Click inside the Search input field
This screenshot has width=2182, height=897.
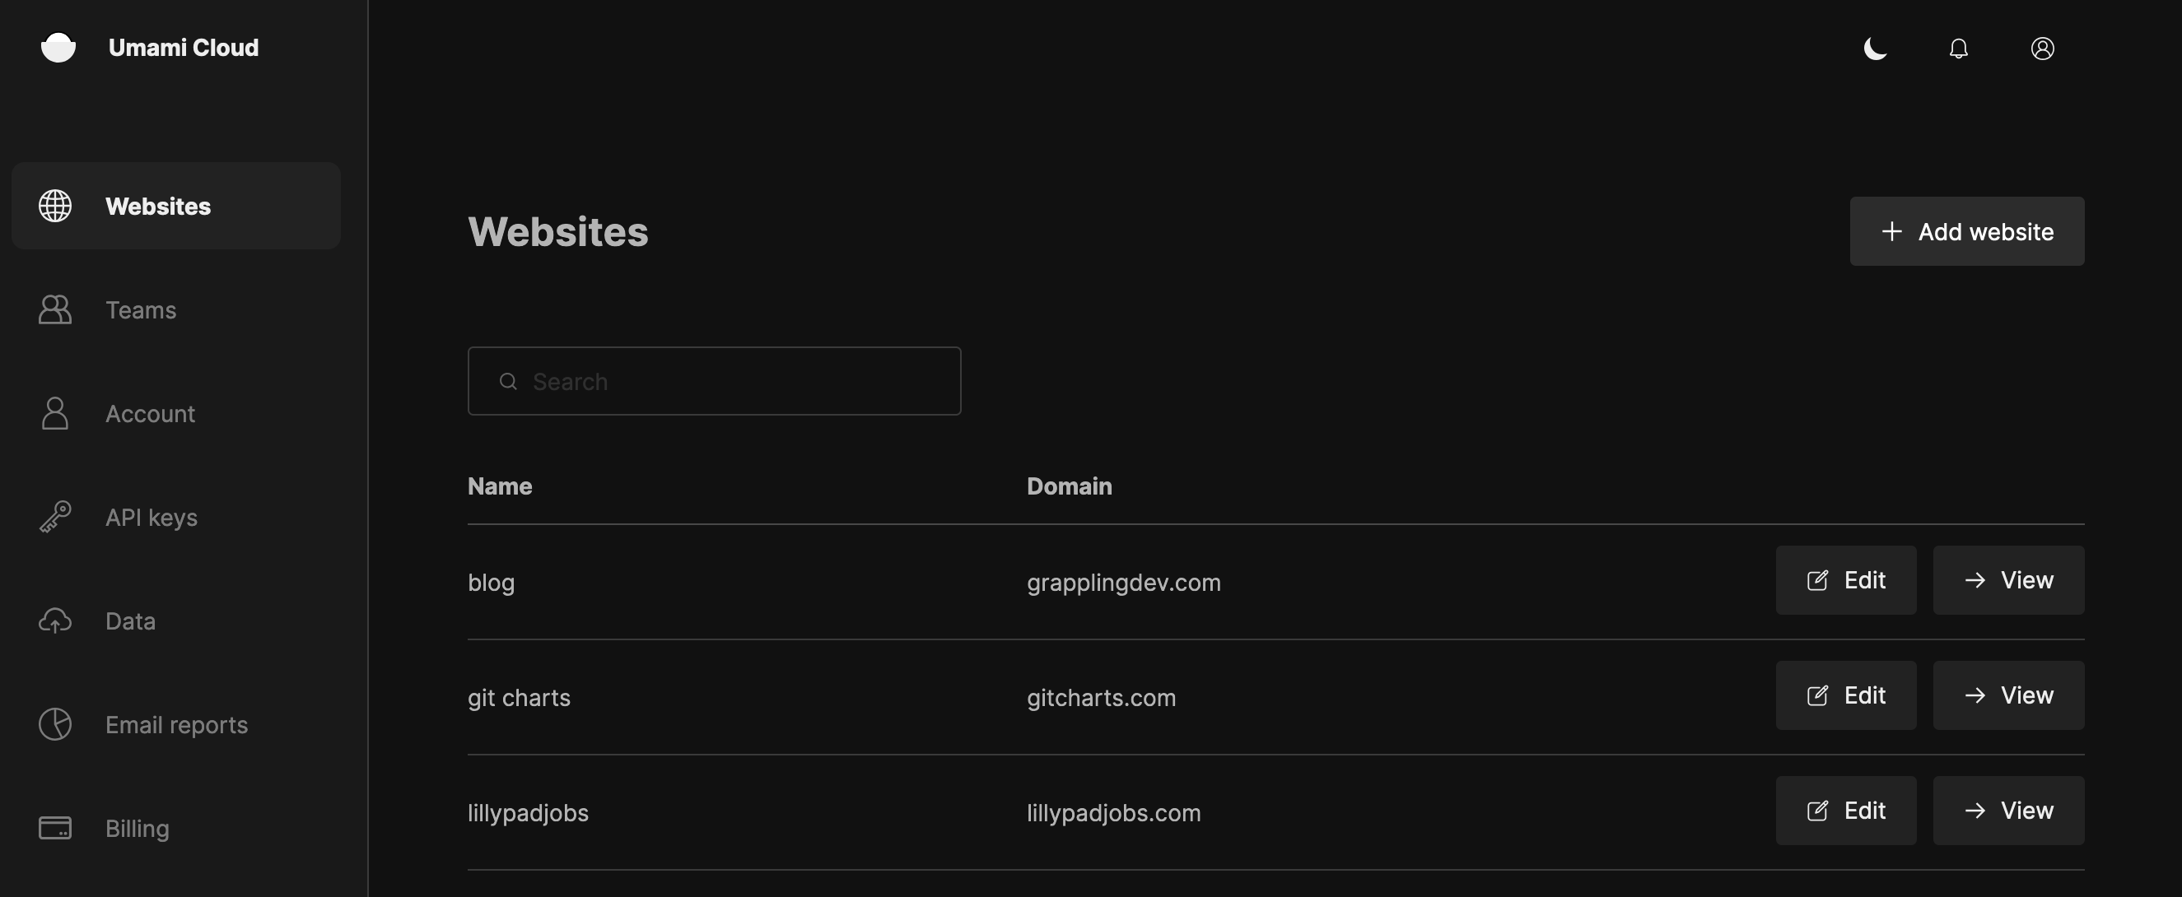(714, 381)
